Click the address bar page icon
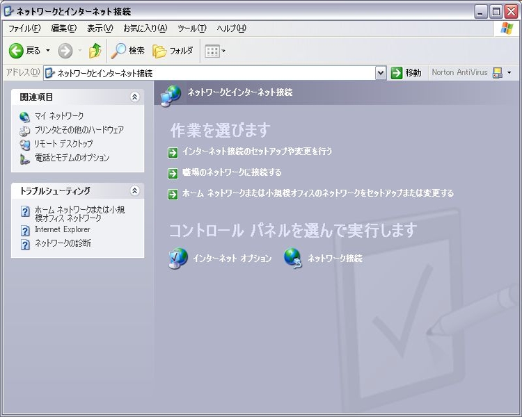This screenshot has width=522, height=417. [49, 73]
